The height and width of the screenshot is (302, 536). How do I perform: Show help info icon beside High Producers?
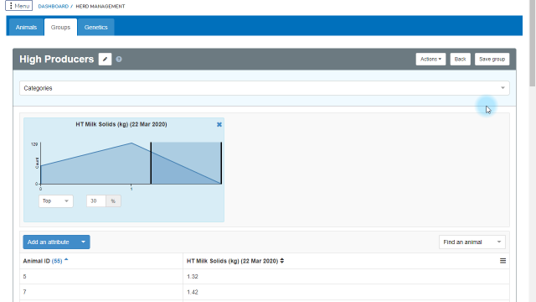[119, 60]
